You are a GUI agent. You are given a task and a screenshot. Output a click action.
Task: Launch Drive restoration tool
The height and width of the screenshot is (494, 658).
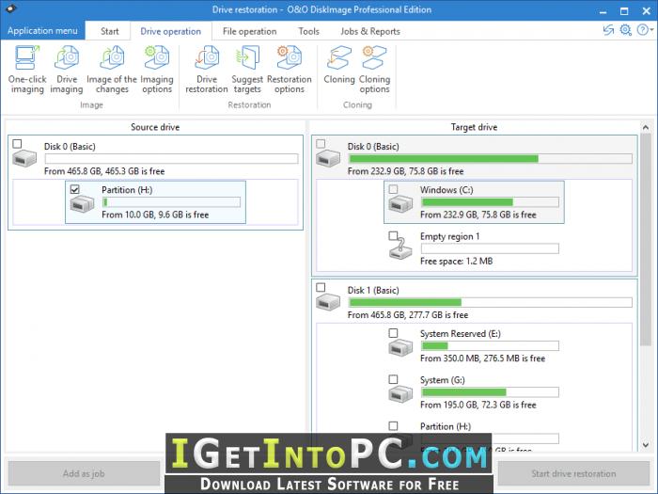click(x=207, y=70)
